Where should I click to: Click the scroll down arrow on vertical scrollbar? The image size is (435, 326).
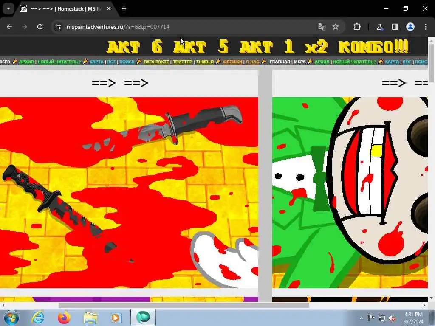pos(432,298)
